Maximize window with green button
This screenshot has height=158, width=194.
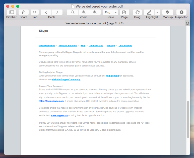18,6
